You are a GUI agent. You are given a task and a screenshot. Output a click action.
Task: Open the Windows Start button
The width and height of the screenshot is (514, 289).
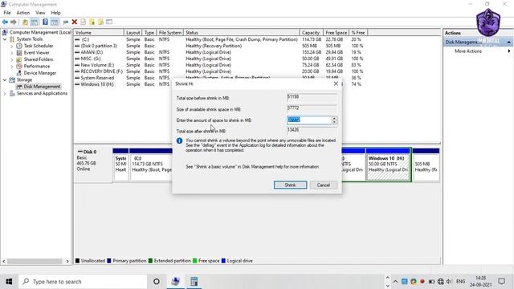coord(9,282)
